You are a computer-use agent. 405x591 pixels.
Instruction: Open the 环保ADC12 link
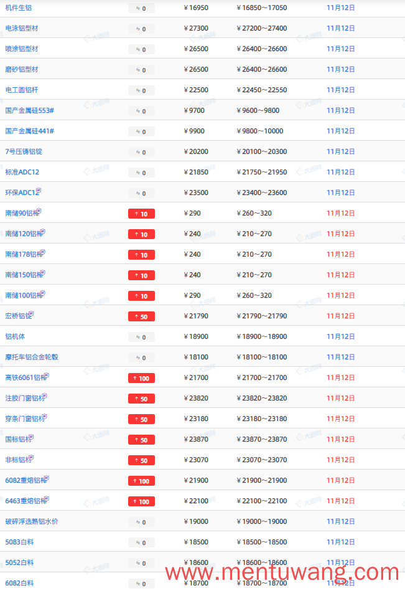click(21, 192)
